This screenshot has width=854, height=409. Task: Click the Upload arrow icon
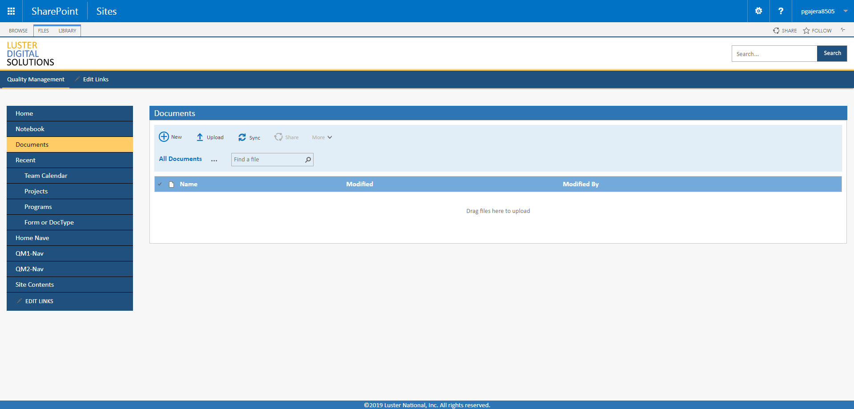coord(200,137)
